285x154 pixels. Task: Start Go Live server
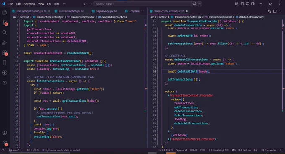[245, 150]
